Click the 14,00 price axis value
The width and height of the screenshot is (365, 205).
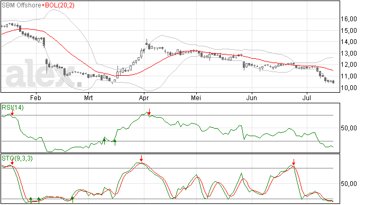click(349, 42)
